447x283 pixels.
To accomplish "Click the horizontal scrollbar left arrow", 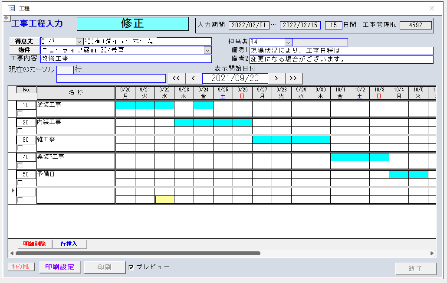I will click(x=12, y=253).
